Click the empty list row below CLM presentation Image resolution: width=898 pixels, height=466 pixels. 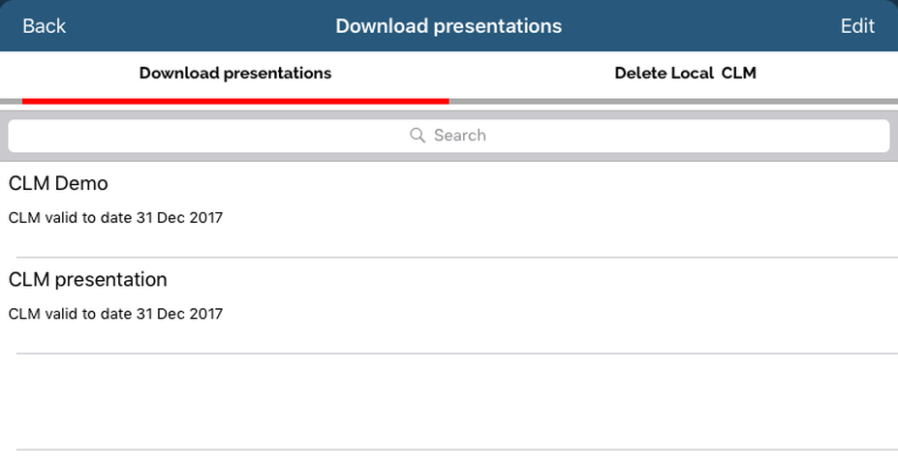(449, 401)
